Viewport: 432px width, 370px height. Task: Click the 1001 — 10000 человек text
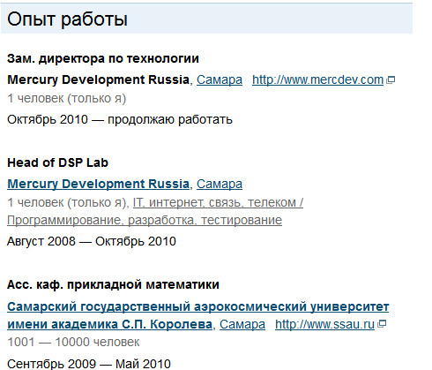click(73, 342)
